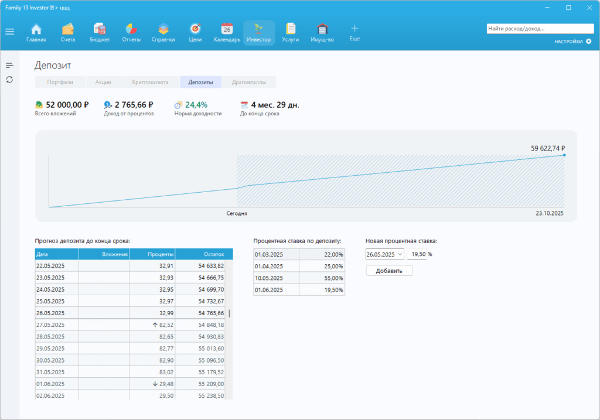Viewport: 600px width, 420px height.
Task: Click the НАСТРОЙКИ settings label
Action: pos(568,42)
